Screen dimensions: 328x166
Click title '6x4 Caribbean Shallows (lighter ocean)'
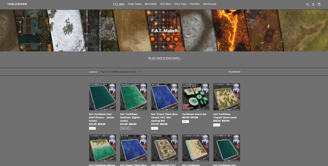click(x=130, y=118)
